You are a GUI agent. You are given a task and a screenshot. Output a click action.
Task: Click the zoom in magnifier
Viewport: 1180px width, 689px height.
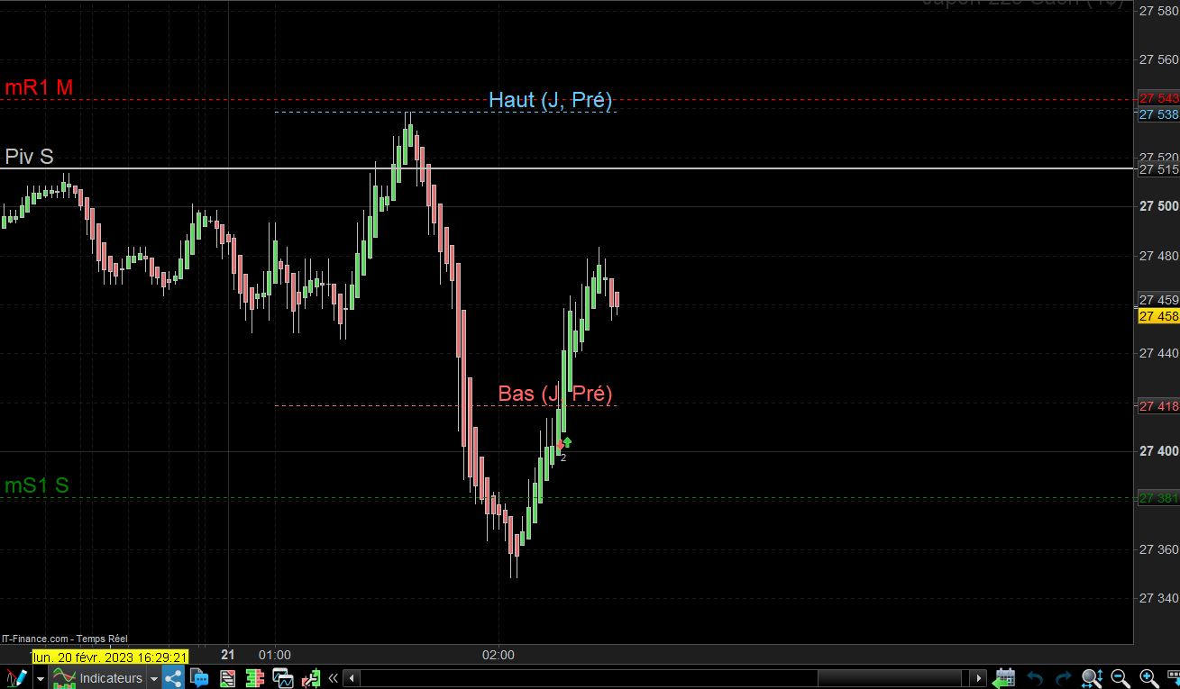(x=1149, y=677)
